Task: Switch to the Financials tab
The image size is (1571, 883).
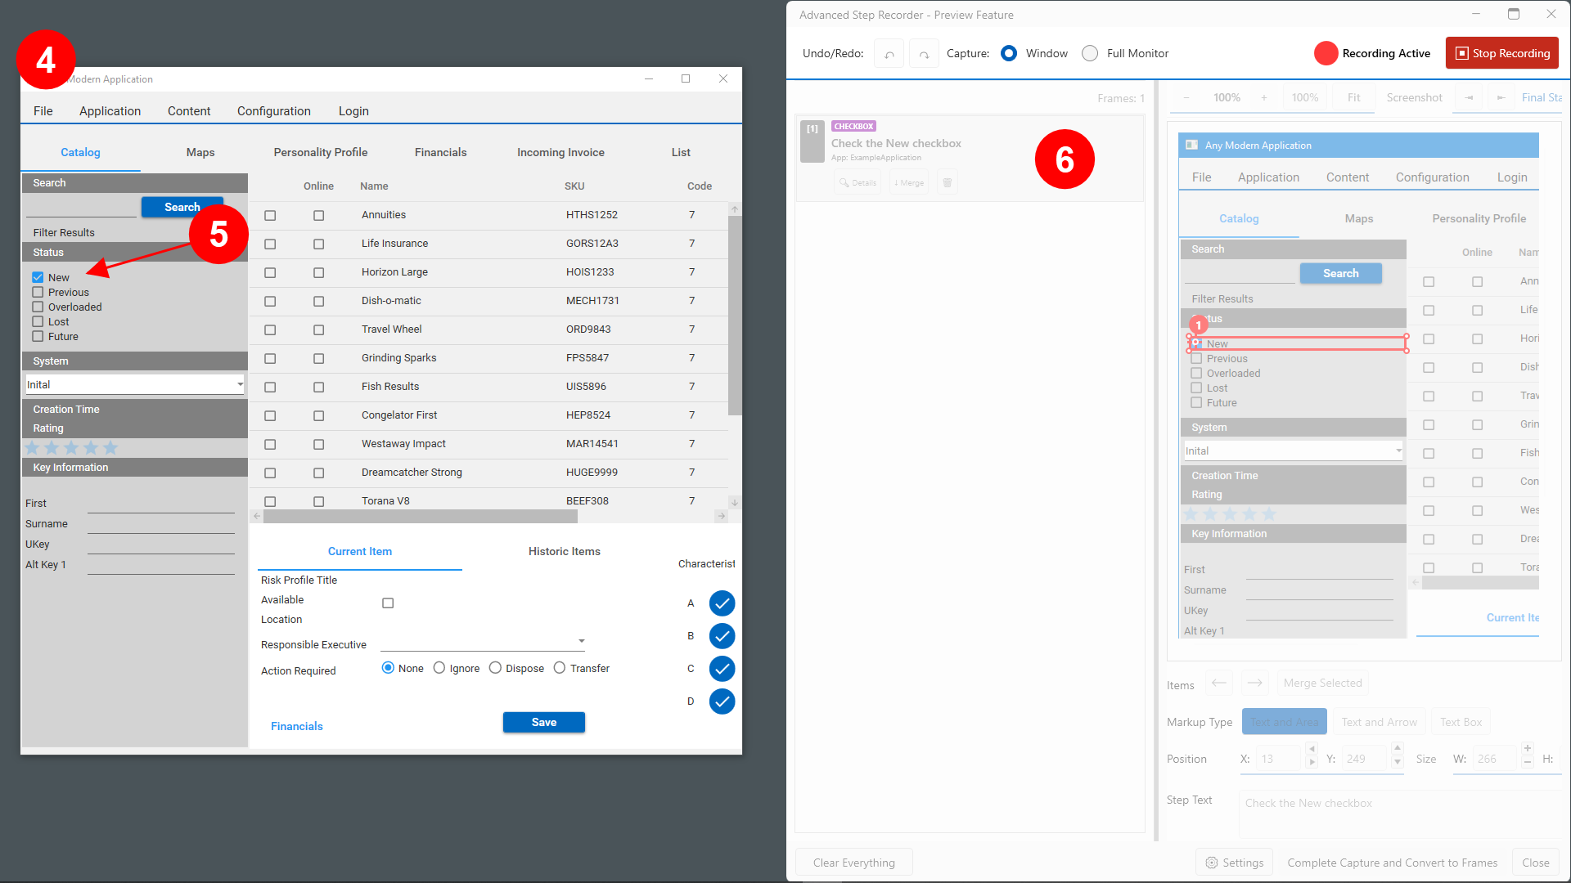Action: pyautogui.click(x=440, y=152)
